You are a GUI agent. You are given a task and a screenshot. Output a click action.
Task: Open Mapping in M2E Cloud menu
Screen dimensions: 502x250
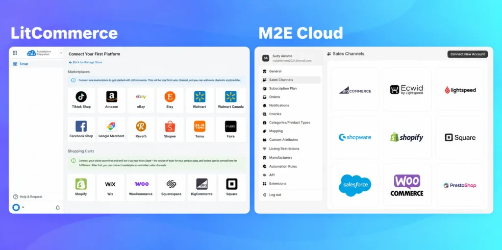[x=291, y=131]
